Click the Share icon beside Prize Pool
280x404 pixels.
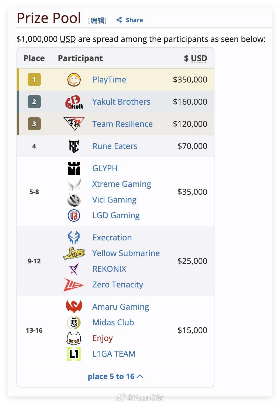click(x=119, y=20)
